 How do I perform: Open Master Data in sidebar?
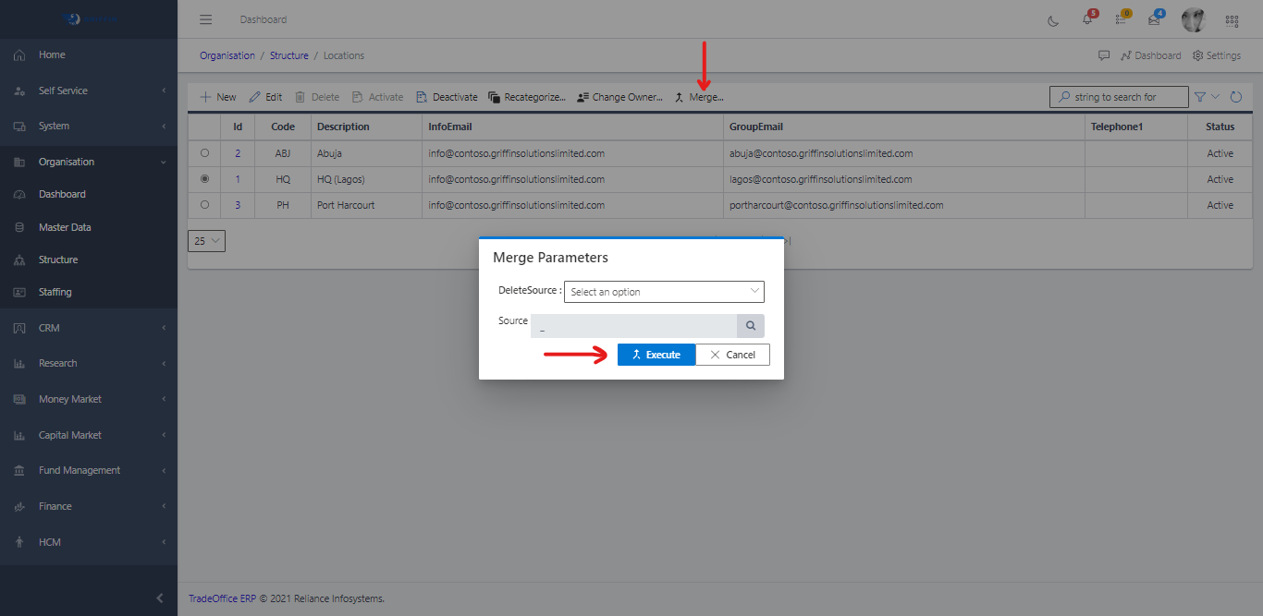[x=65, y=227]
